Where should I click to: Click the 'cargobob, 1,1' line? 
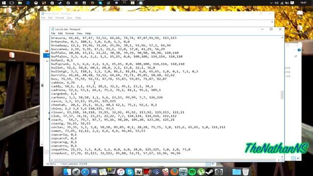pyautogui.click(x=64, y=93)
